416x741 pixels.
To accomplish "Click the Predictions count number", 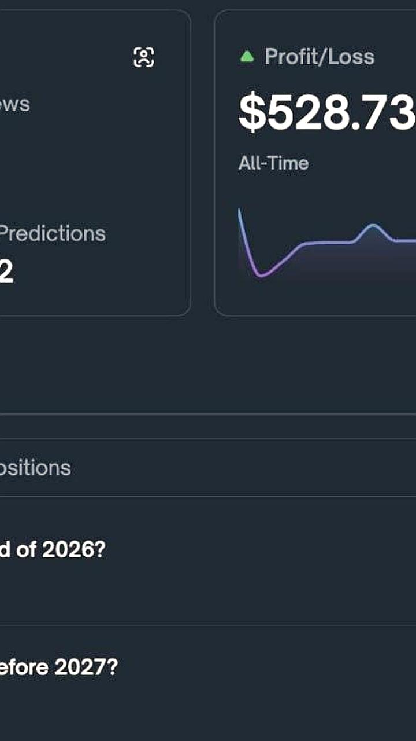I will 6,272.
